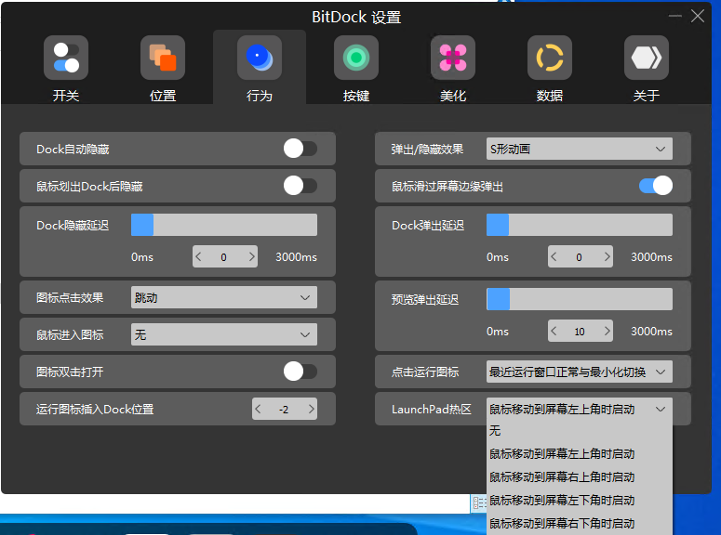Increase 预览弹出延迟 value with right arrow

[607, 331]
